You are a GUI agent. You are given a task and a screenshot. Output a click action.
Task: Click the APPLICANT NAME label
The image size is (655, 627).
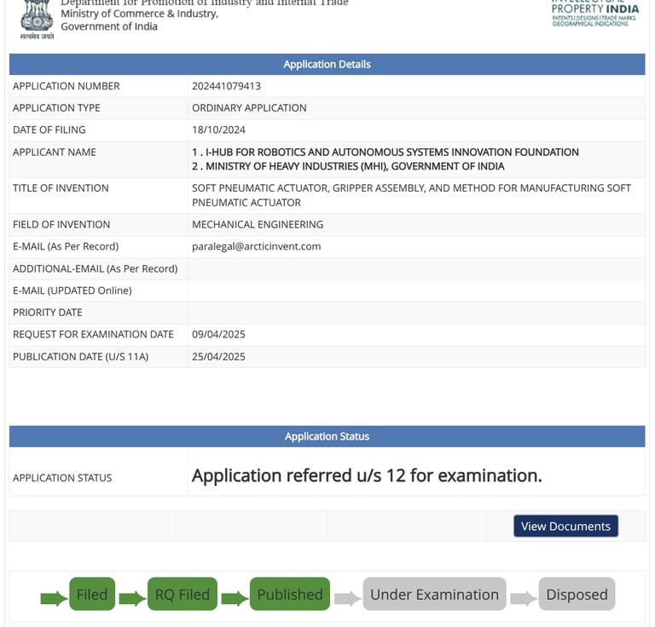pos(55,152)
